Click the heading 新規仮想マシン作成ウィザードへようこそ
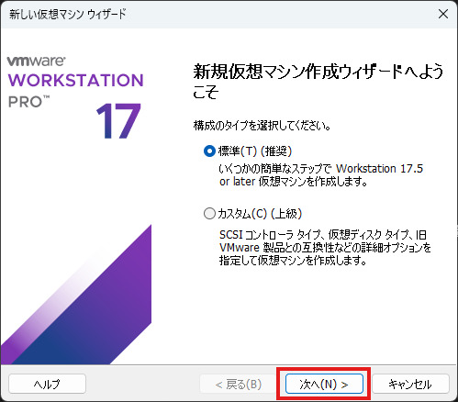The width and height of the screenshot is (458, 402). [x=318, y=81]
